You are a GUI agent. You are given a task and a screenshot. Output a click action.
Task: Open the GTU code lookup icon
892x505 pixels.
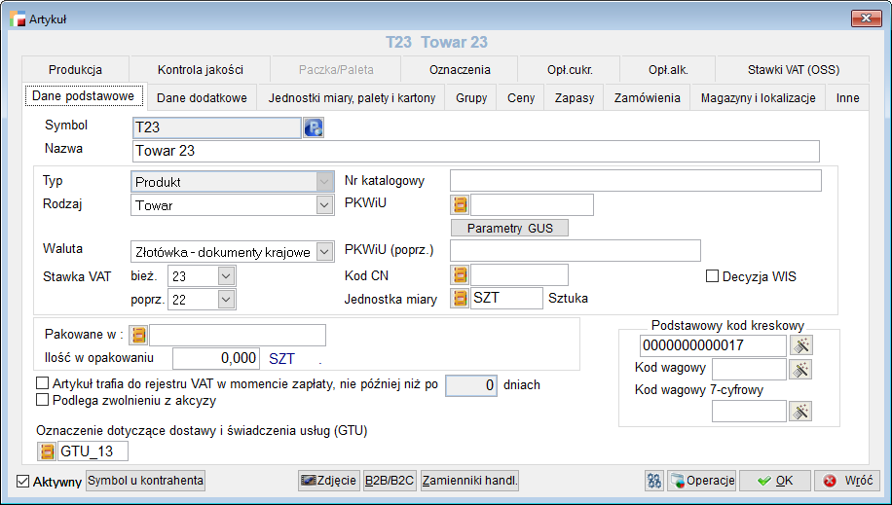[47, 451]
